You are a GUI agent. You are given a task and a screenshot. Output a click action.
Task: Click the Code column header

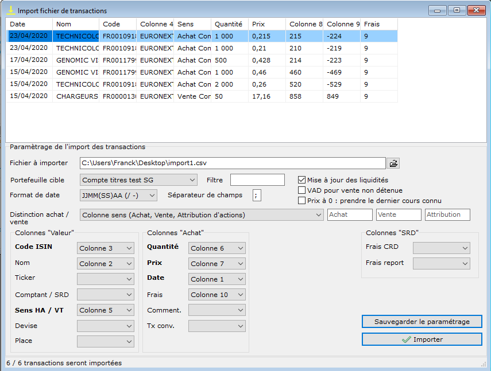tap(118, 24)
